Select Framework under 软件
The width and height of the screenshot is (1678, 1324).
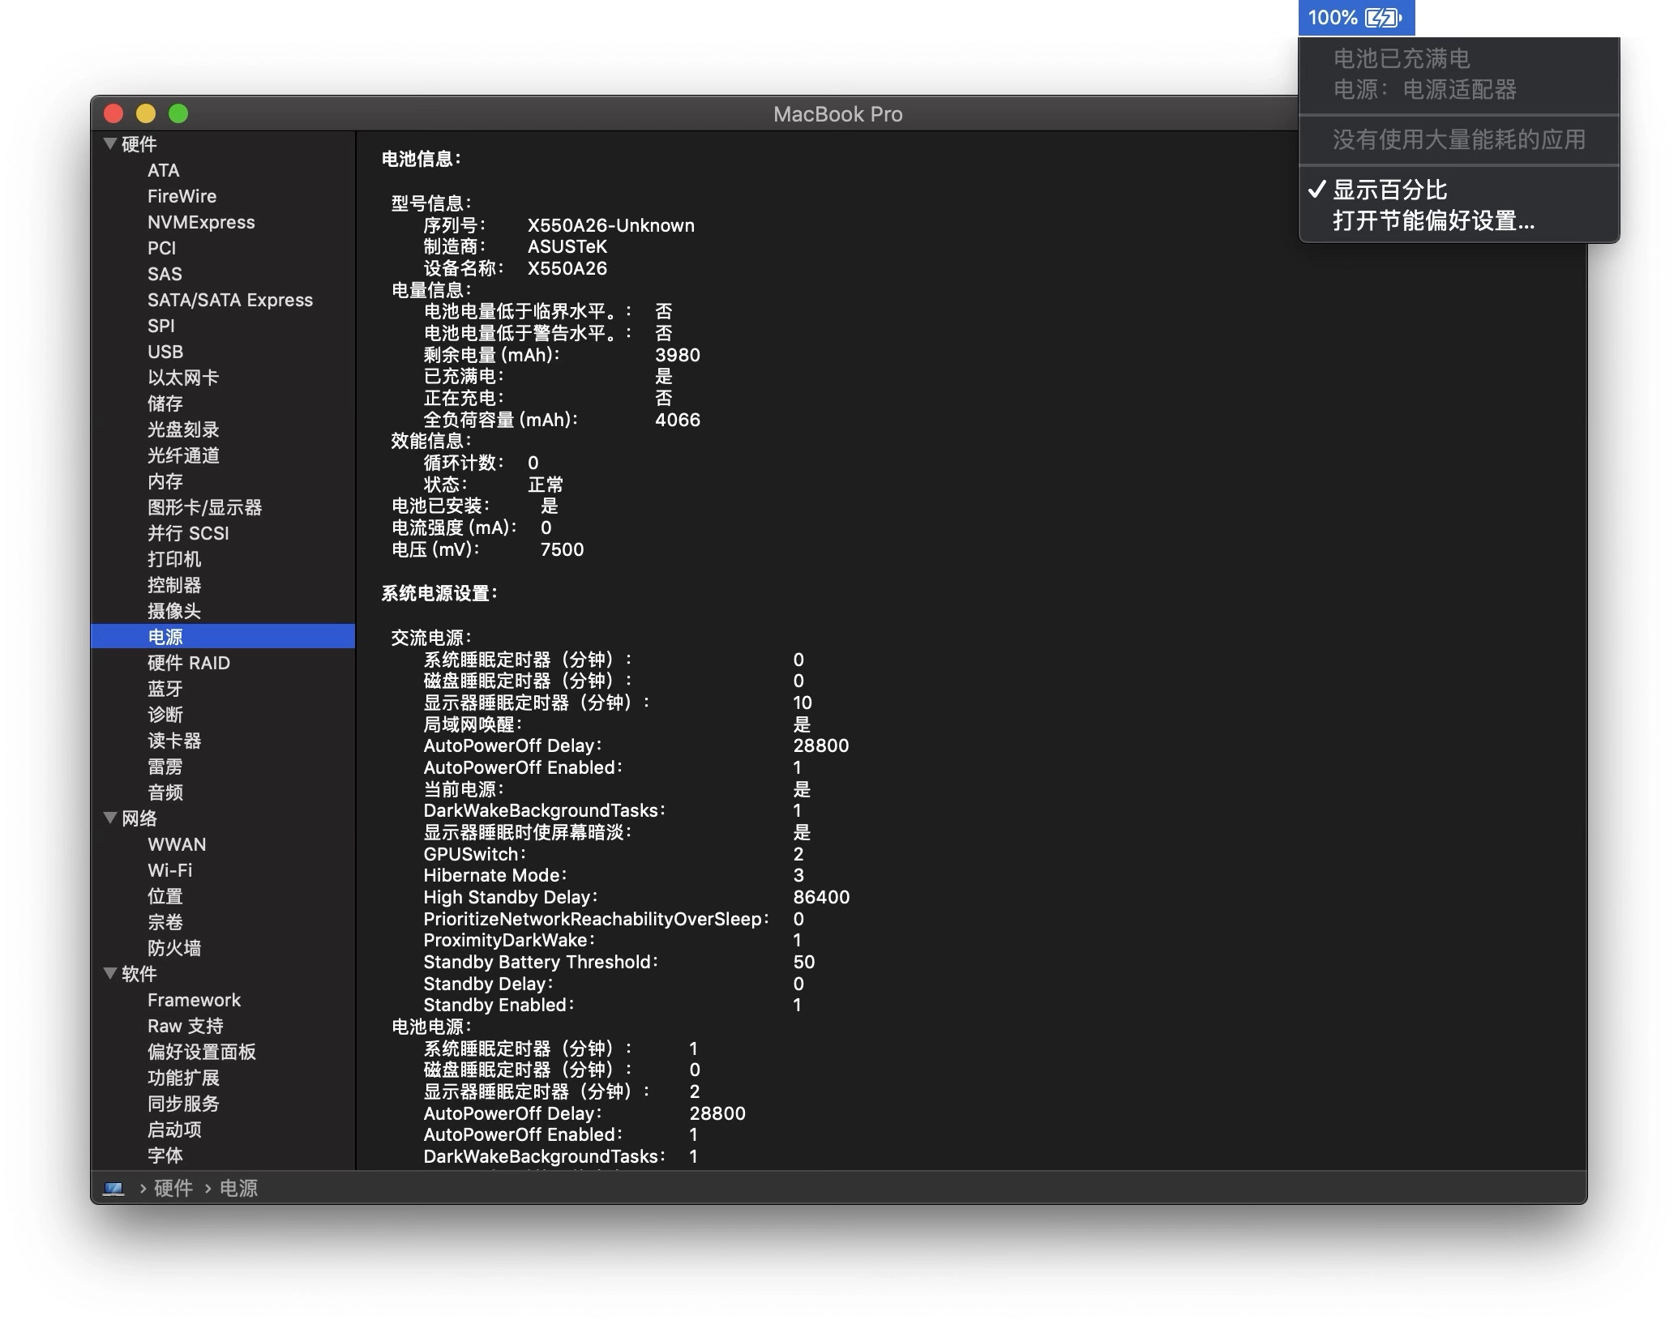(194, 1000)
